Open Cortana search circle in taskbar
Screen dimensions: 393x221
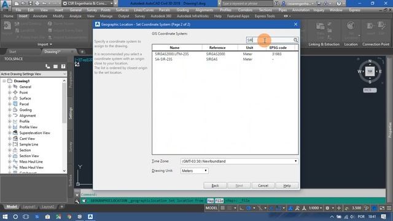point(15,217)
